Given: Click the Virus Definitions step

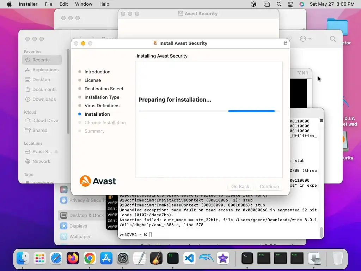Looking at the screenshot, I should coord(102,106).
